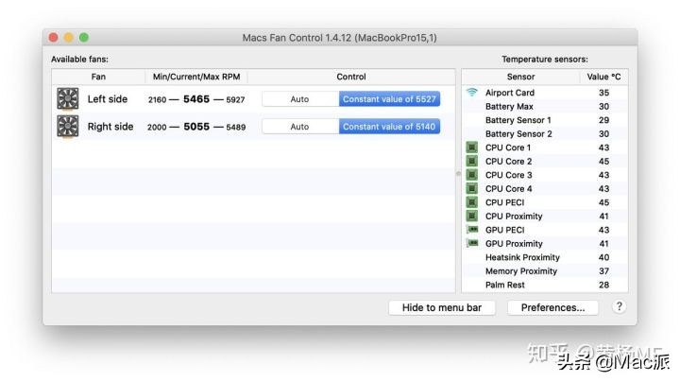Screen dimensions: 680x382
Task: Select Constant value of 5140 for Right side
Action: click(389, 127)
